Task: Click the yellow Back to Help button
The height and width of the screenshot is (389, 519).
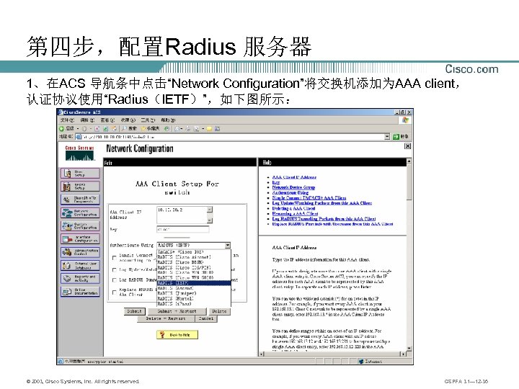Action: tap(177, 335)
